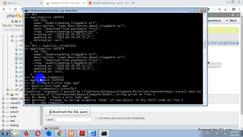Go back with the browser back arrow
Image resolution: width=243 pixels, height=137 pixels.
(x=4, y=9)
